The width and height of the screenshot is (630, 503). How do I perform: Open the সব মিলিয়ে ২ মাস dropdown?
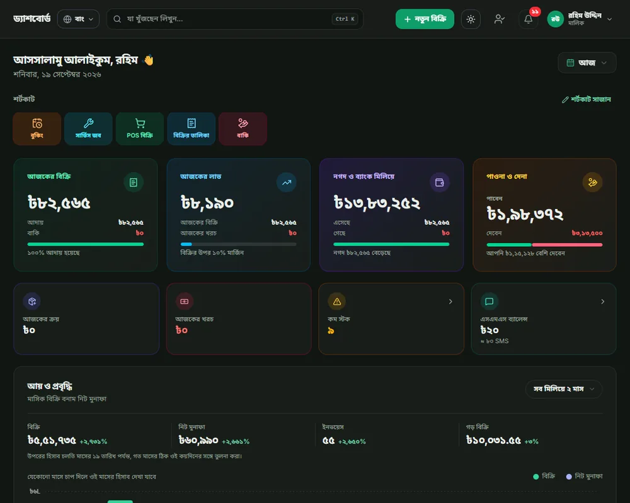pos(564,389)
